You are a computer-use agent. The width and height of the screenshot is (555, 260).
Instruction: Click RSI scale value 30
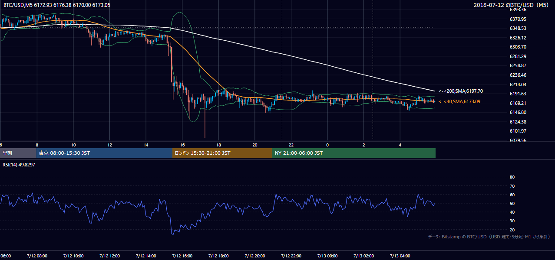(x=512, y=221)
